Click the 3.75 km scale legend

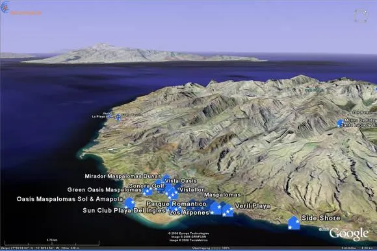click(x=52, y=242)
